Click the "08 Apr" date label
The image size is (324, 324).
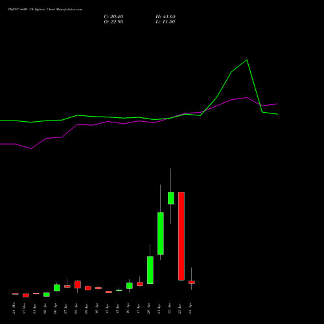76,308
